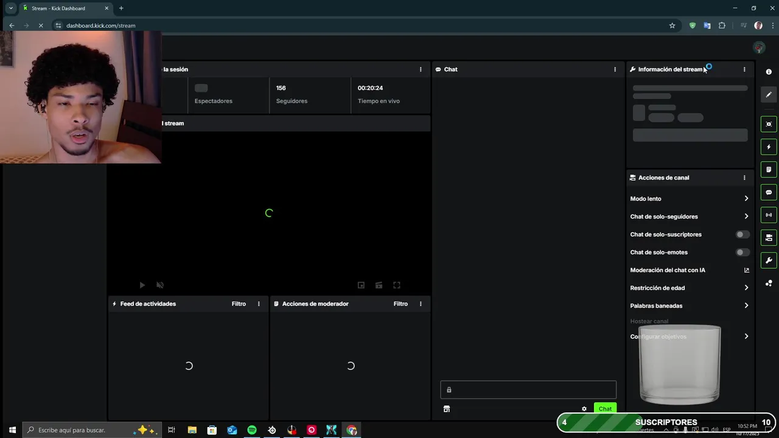Viewport: 779px width, 438px height.
Task: Select Espectadores stat cell
Action: 228,95
